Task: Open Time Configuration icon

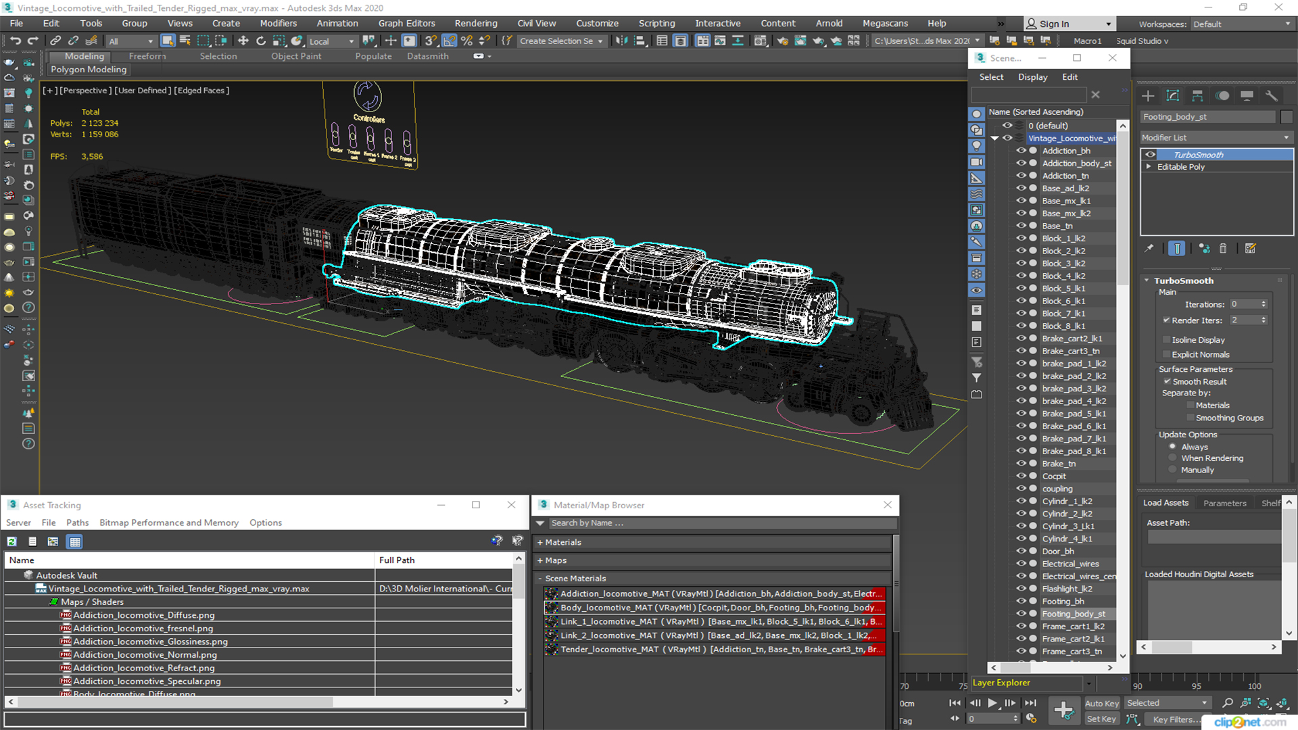Action: point(1031,719)
